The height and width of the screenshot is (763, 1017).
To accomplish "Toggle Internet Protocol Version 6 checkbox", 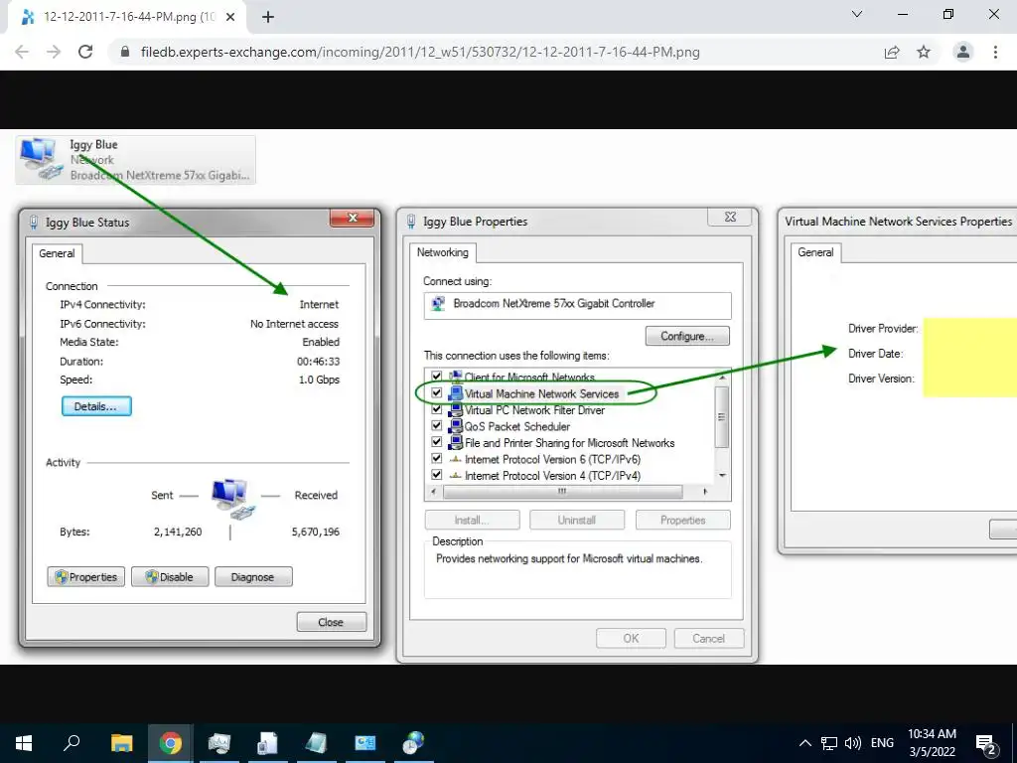I will coord(437,459).
